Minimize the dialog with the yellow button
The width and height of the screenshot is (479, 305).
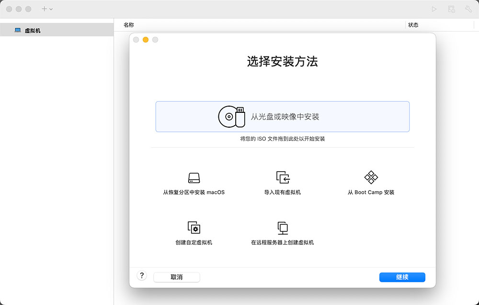pyautogui.click(x=146, y=40)
